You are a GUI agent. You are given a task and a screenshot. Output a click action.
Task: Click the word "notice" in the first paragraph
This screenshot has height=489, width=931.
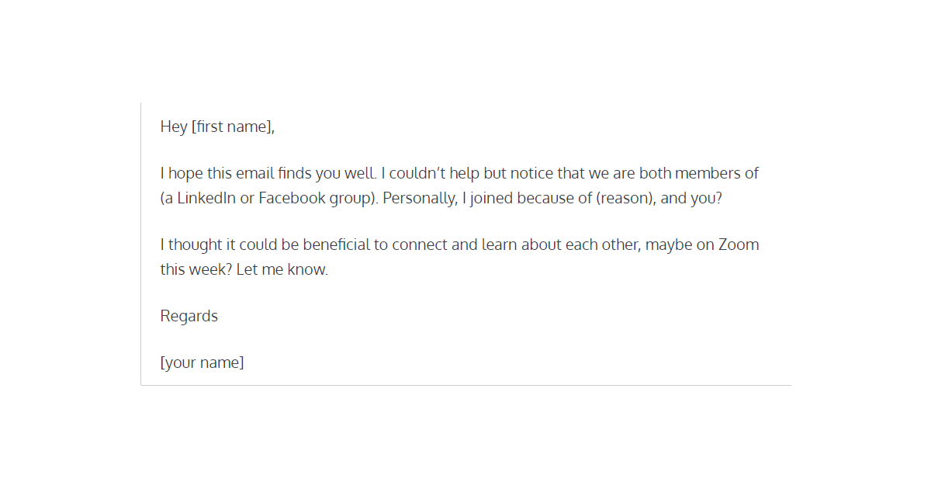click(x=531, y=173)
